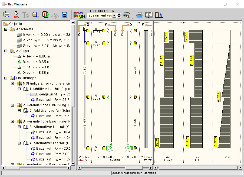Collapse the Abschnitte tree node
The height and width of the screenshot is (177, 244).
(6, 29)
